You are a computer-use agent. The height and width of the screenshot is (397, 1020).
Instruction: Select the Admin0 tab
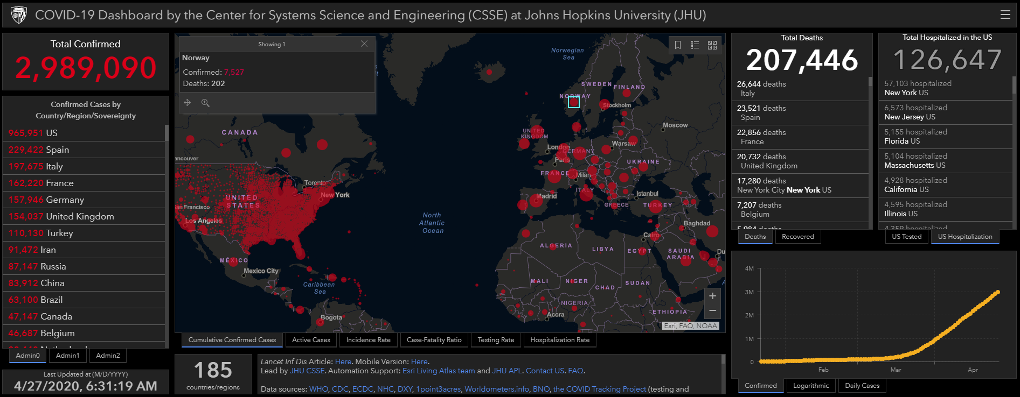[27, 356]
